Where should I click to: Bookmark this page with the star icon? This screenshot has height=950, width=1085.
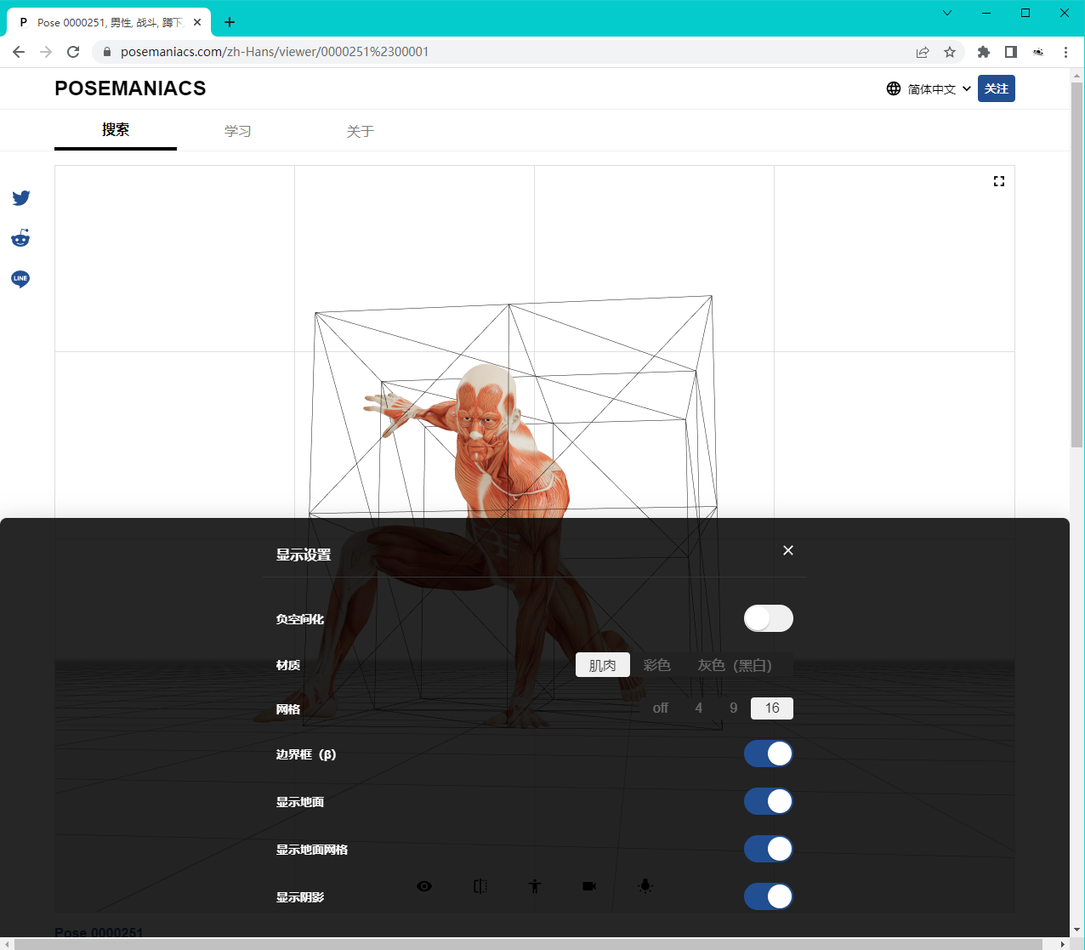tap(950, 52)
